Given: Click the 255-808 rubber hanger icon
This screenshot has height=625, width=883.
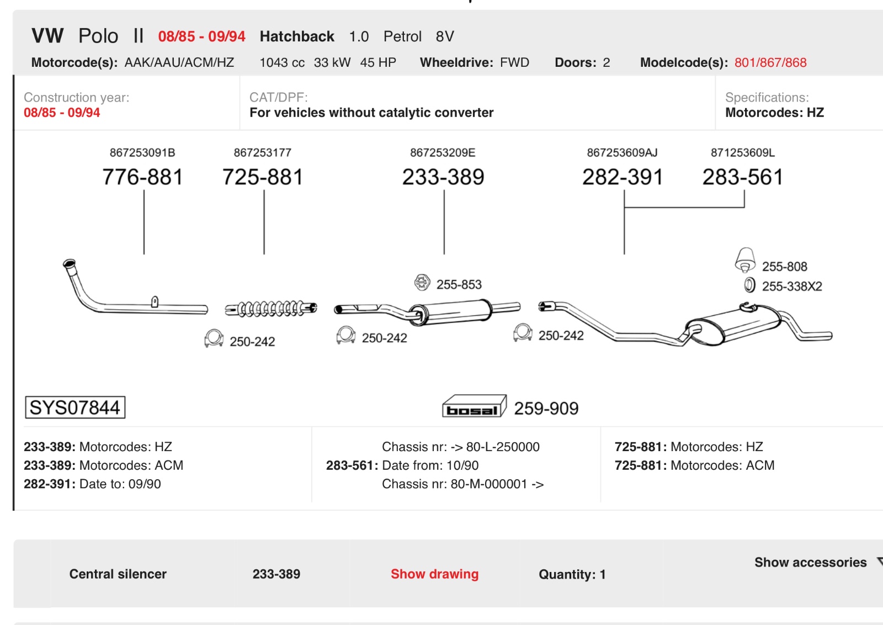Looking at the screenshot, I should click(745, 260).
